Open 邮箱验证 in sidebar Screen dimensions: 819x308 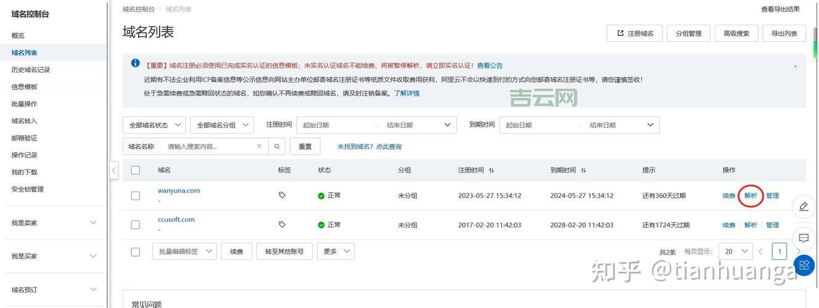point(24,138)
